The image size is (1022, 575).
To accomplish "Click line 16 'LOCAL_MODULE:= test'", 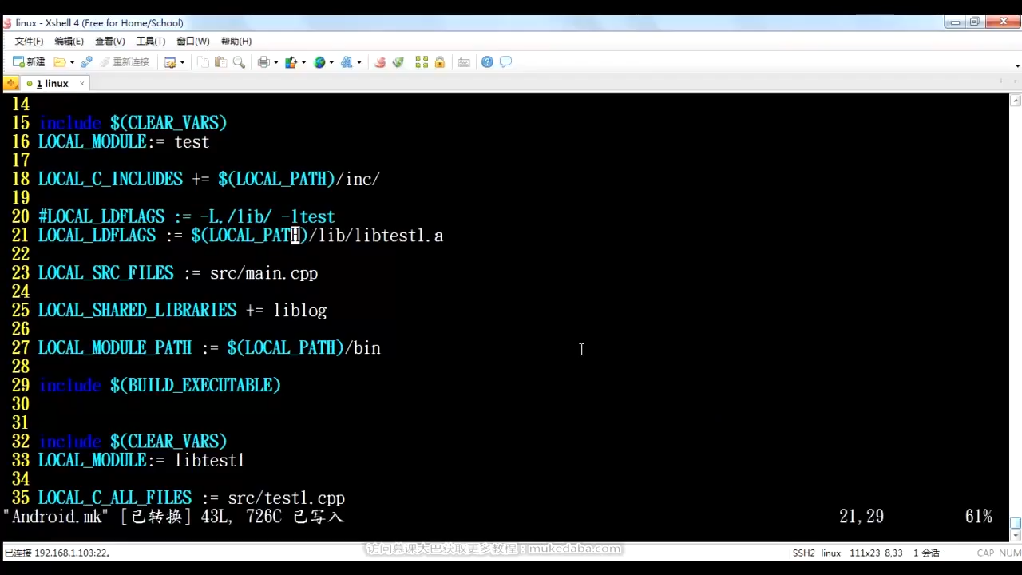I will point(124,141).
